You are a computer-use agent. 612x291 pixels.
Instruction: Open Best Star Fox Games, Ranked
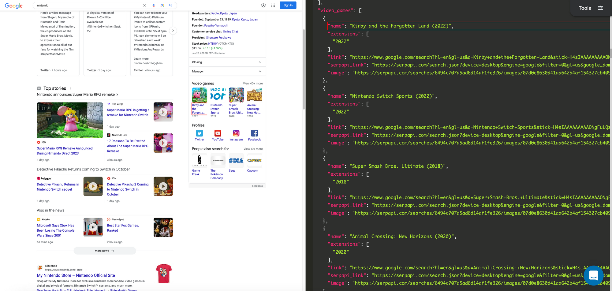coord(123,228)
